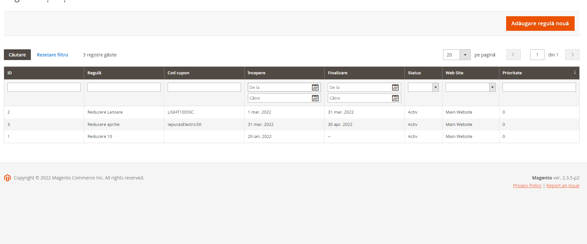The height and width of the screenshot is (244, 587).
Task: Click Resetare filtru link
Action: point(53,55)
